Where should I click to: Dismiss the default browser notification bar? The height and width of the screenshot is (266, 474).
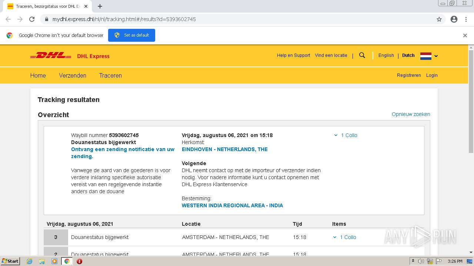[465, 35]
